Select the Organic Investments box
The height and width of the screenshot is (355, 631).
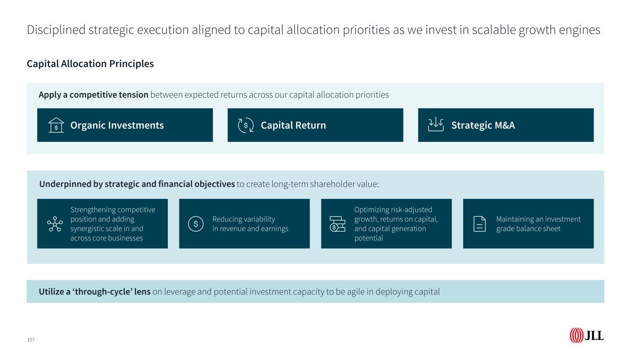tap(125, 125)
